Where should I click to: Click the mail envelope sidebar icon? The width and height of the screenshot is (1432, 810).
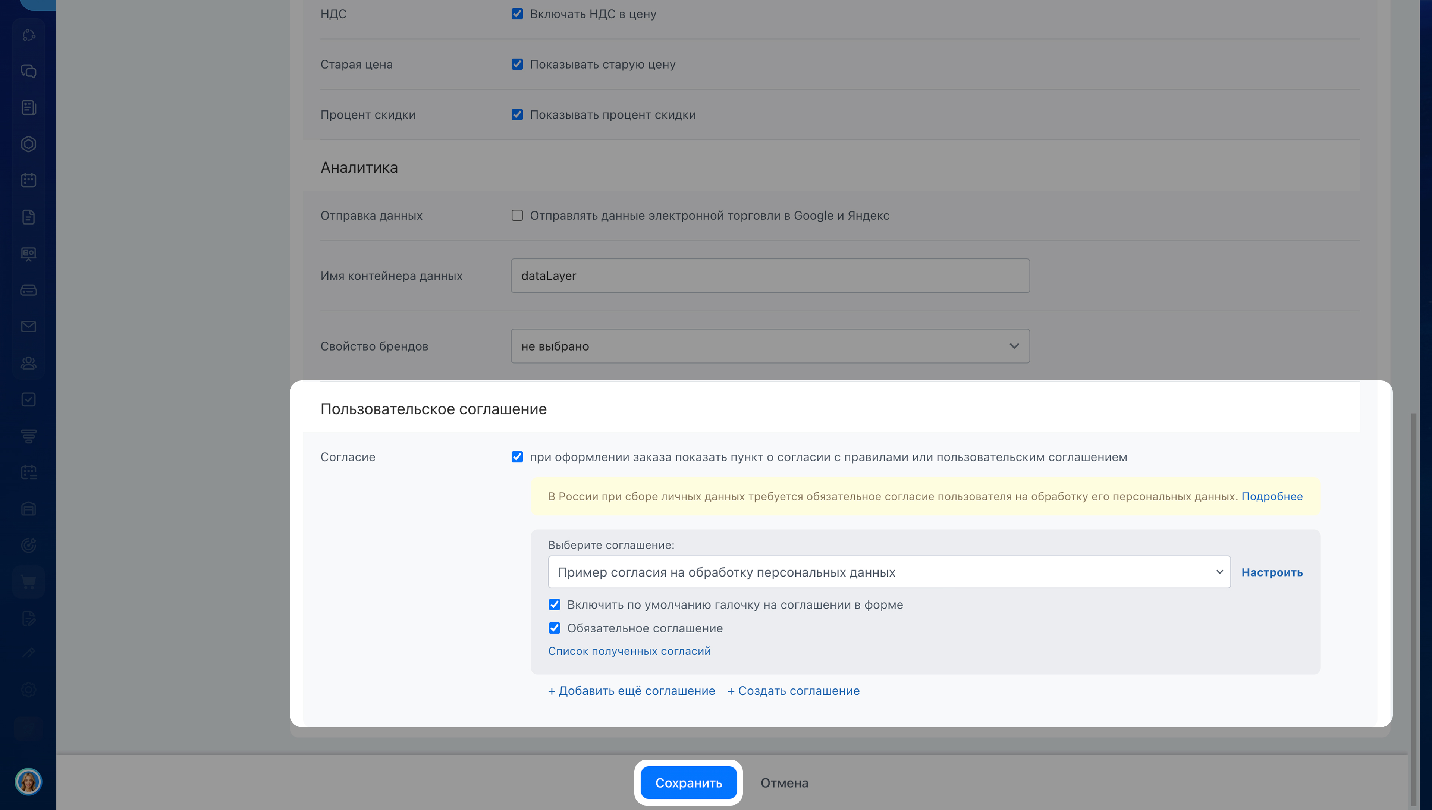[x=28, y=327]
